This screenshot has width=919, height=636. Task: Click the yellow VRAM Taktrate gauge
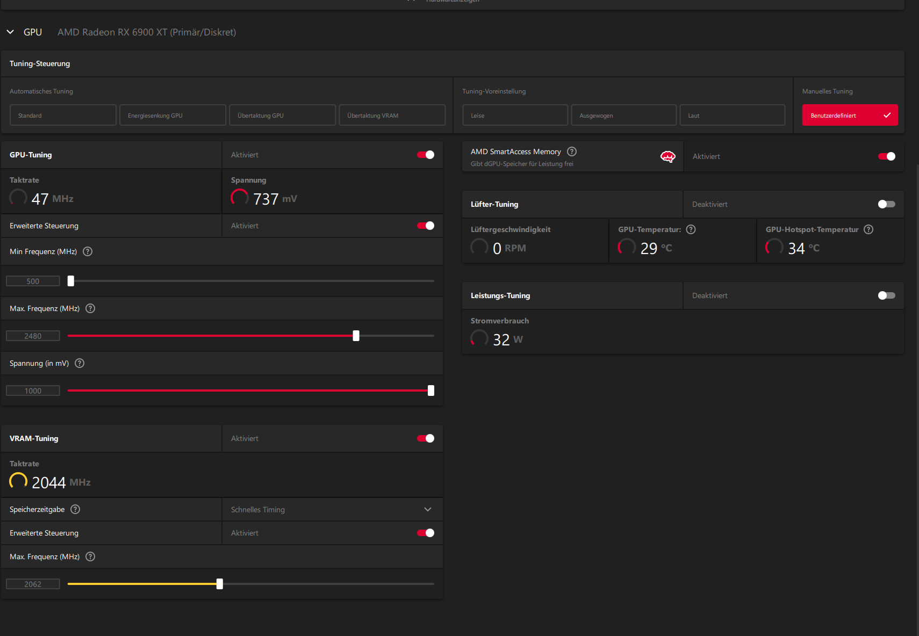click(18, 481)
